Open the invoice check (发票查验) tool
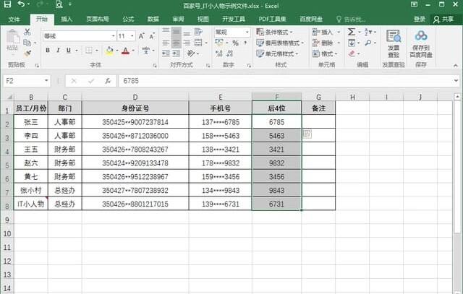The width and height of the screenshot is (463, 294). pos(394,43)
